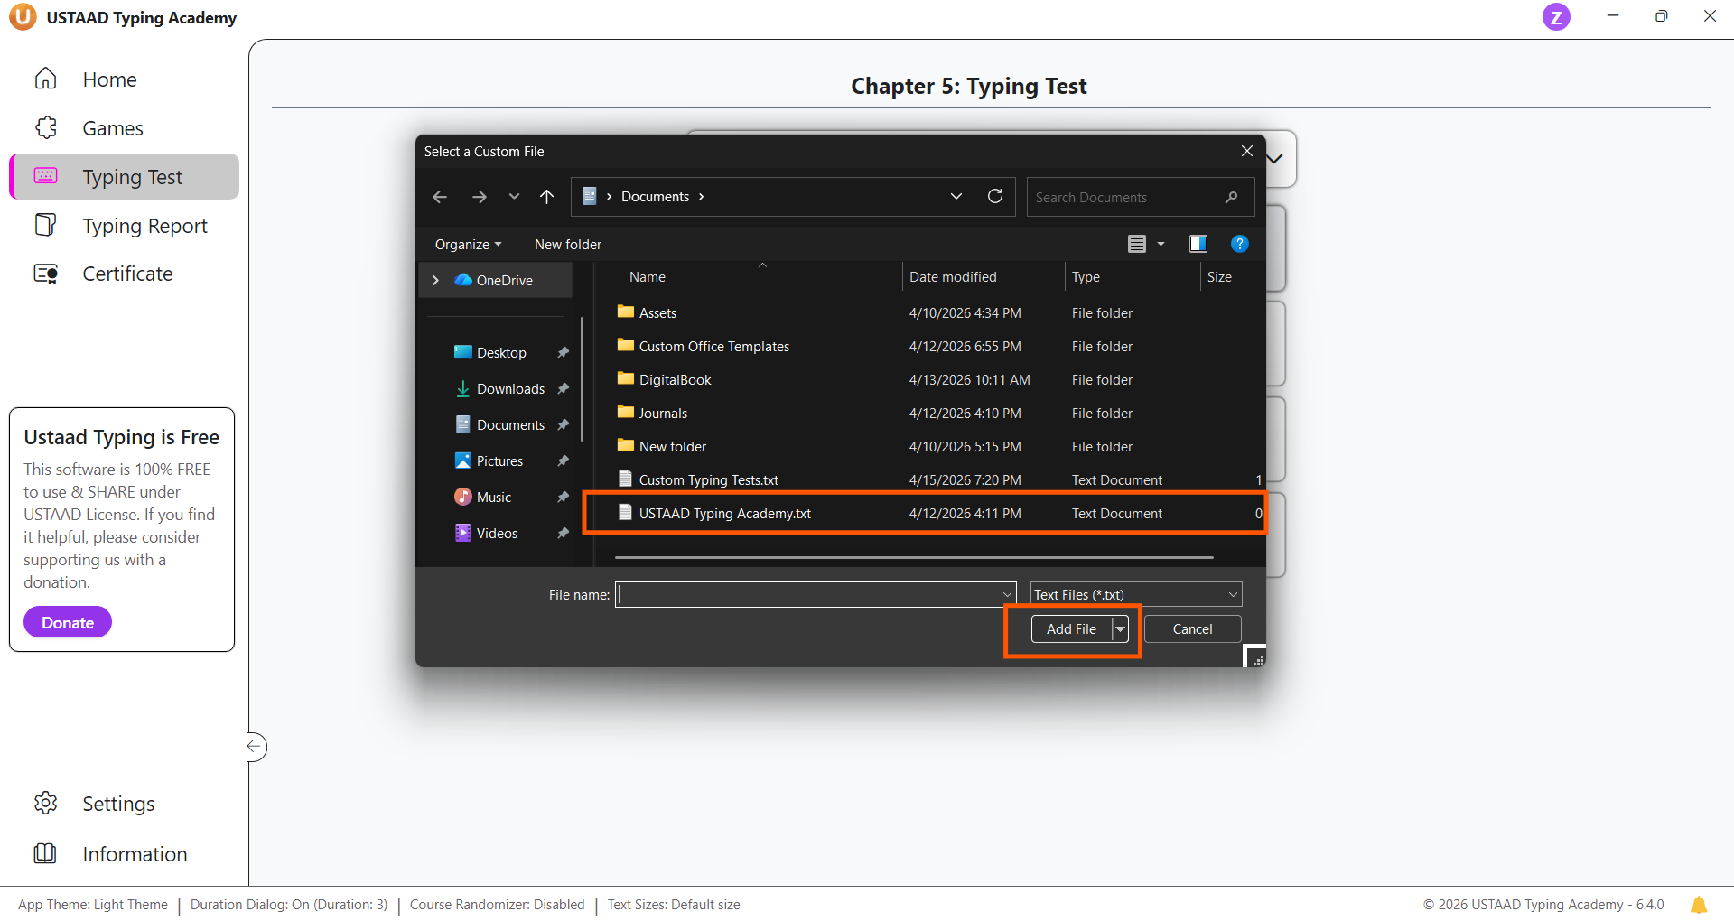
Task: Click Cancel in the file dialog
Action: pos(1192,629)
